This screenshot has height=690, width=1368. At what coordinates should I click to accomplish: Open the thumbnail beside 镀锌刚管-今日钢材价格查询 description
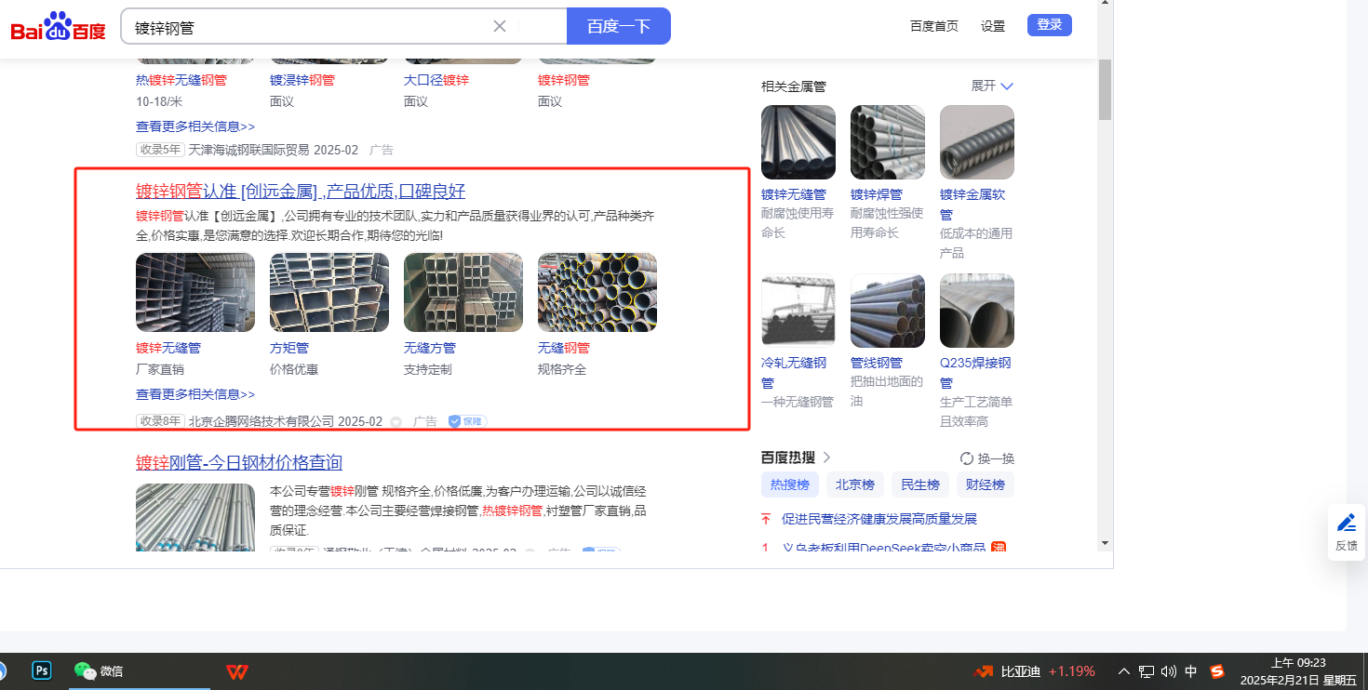point(195,517)
